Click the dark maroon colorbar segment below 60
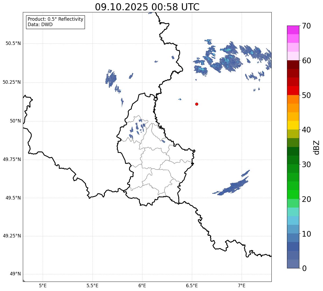 coord(293,65)
